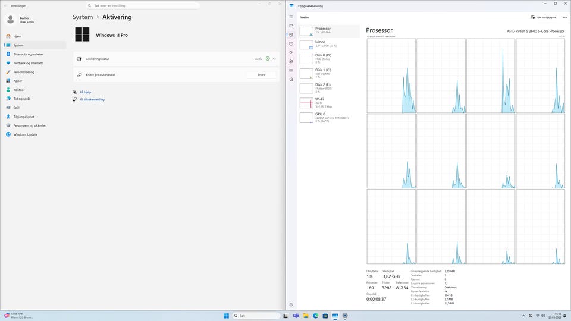This screenshot has width=571, height=321.
Task: Click Endre button for product key
Action: (x=262, y=75)
